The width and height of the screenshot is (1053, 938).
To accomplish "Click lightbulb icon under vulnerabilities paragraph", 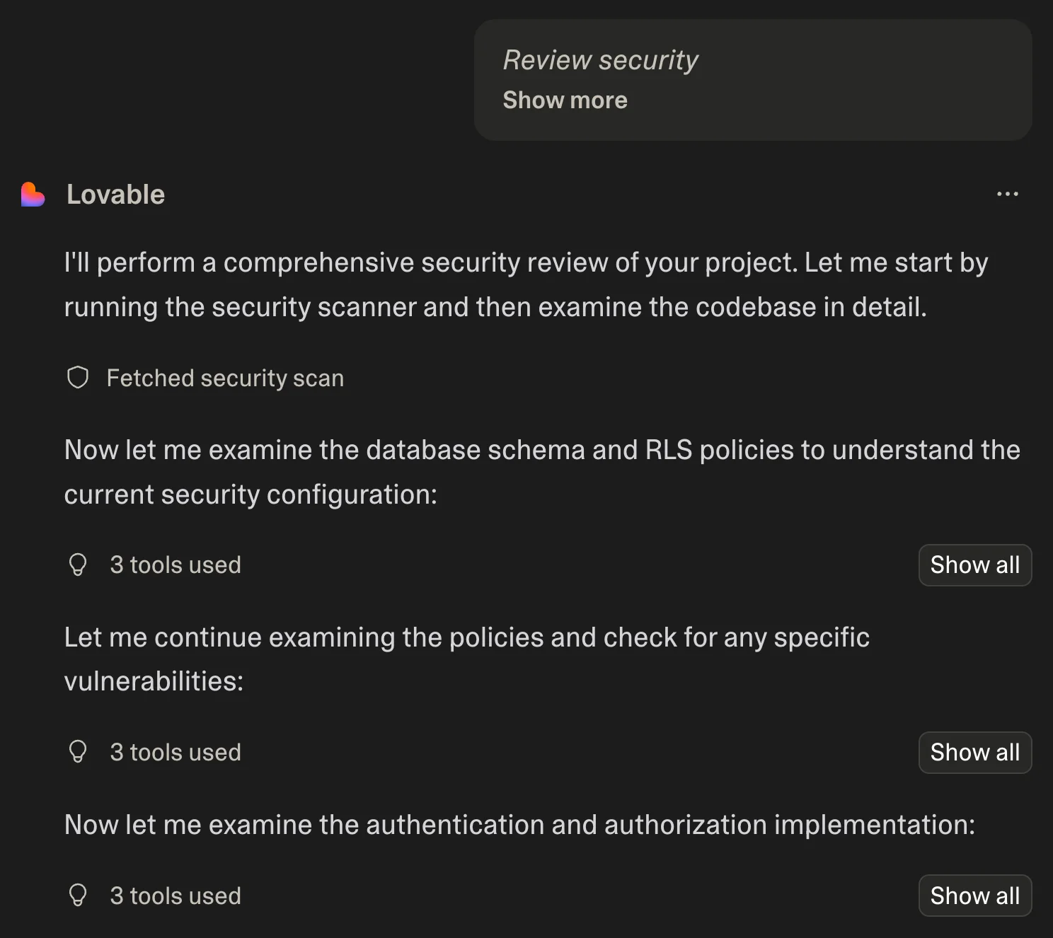I will point(78,752).
